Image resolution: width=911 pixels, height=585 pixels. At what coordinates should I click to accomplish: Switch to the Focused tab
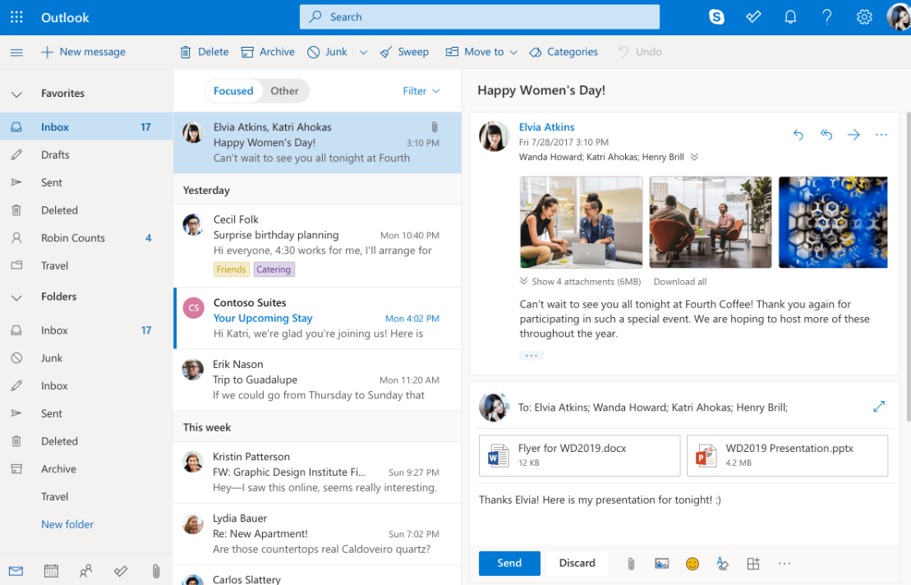[x=233, y=91]
